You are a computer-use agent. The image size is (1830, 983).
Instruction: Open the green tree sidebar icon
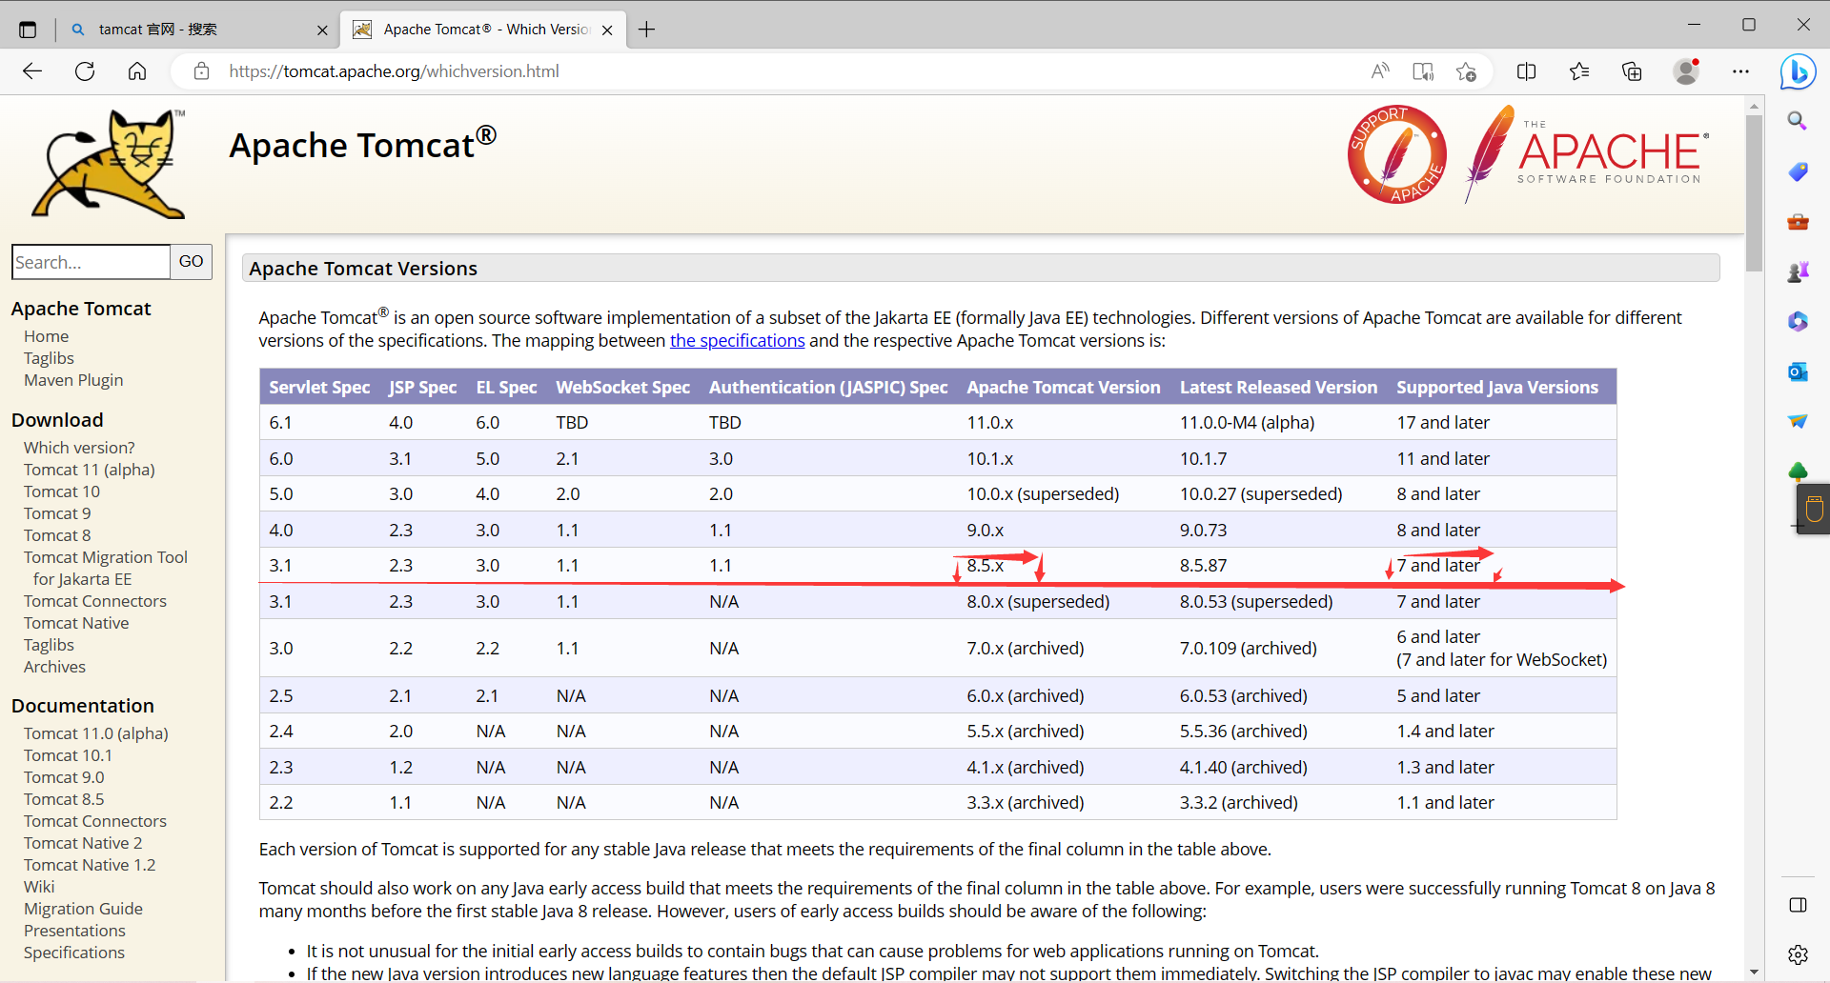1798,471
